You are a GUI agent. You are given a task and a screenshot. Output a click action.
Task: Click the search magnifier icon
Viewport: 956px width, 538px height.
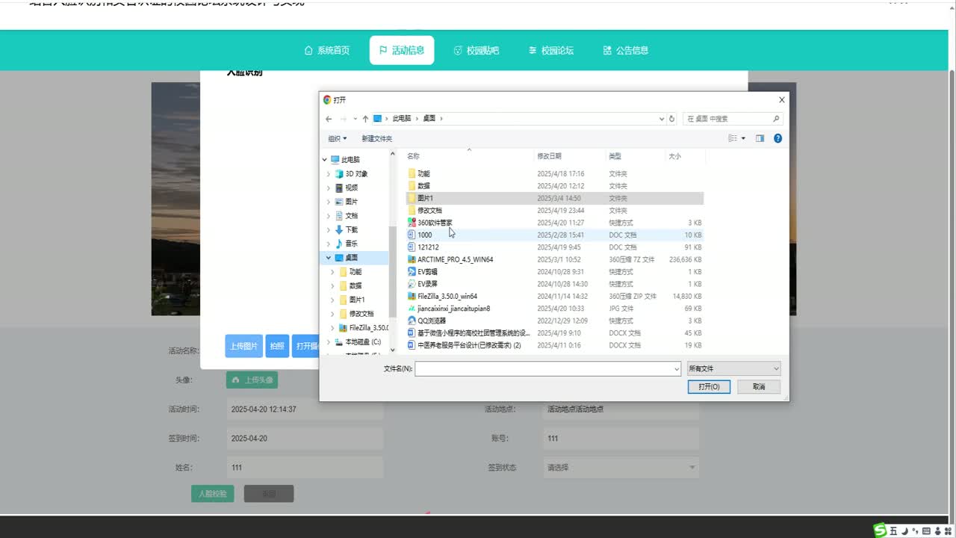pyautogui.click(x=776, y=119)
